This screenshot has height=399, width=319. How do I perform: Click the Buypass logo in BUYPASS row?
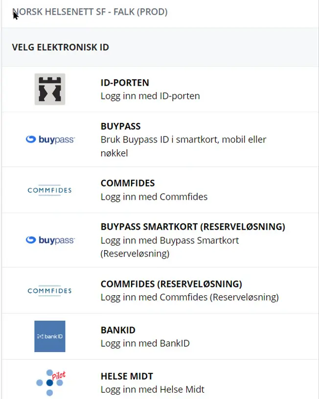50,140
